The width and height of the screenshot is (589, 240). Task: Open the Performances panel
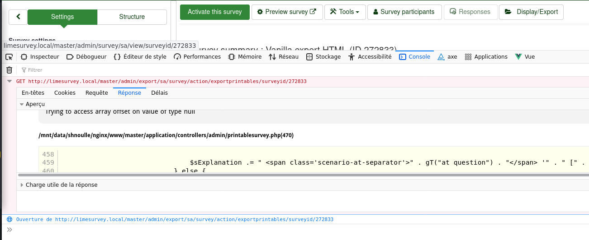(x=197, y=57)
